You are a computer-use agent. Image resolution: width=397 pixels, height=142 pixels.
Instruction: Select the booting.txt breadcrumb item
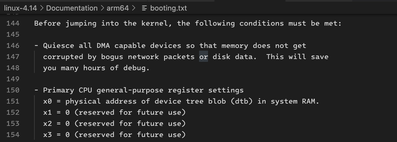click(169, 8)
